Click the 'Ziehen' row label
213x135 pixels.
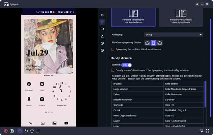click(x=117, y=94)
